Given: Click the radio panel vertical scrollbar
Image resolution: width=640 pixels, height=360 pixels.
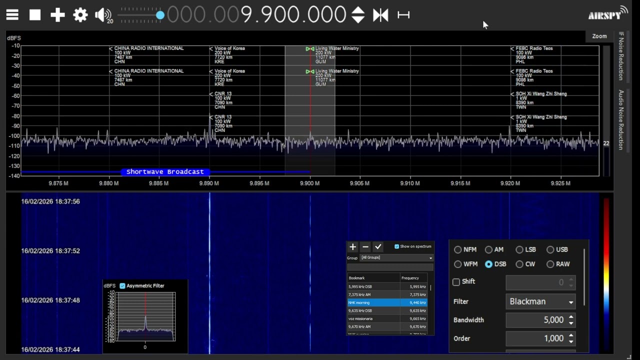Looking at the screenshot, I should (x=584, y=277).
